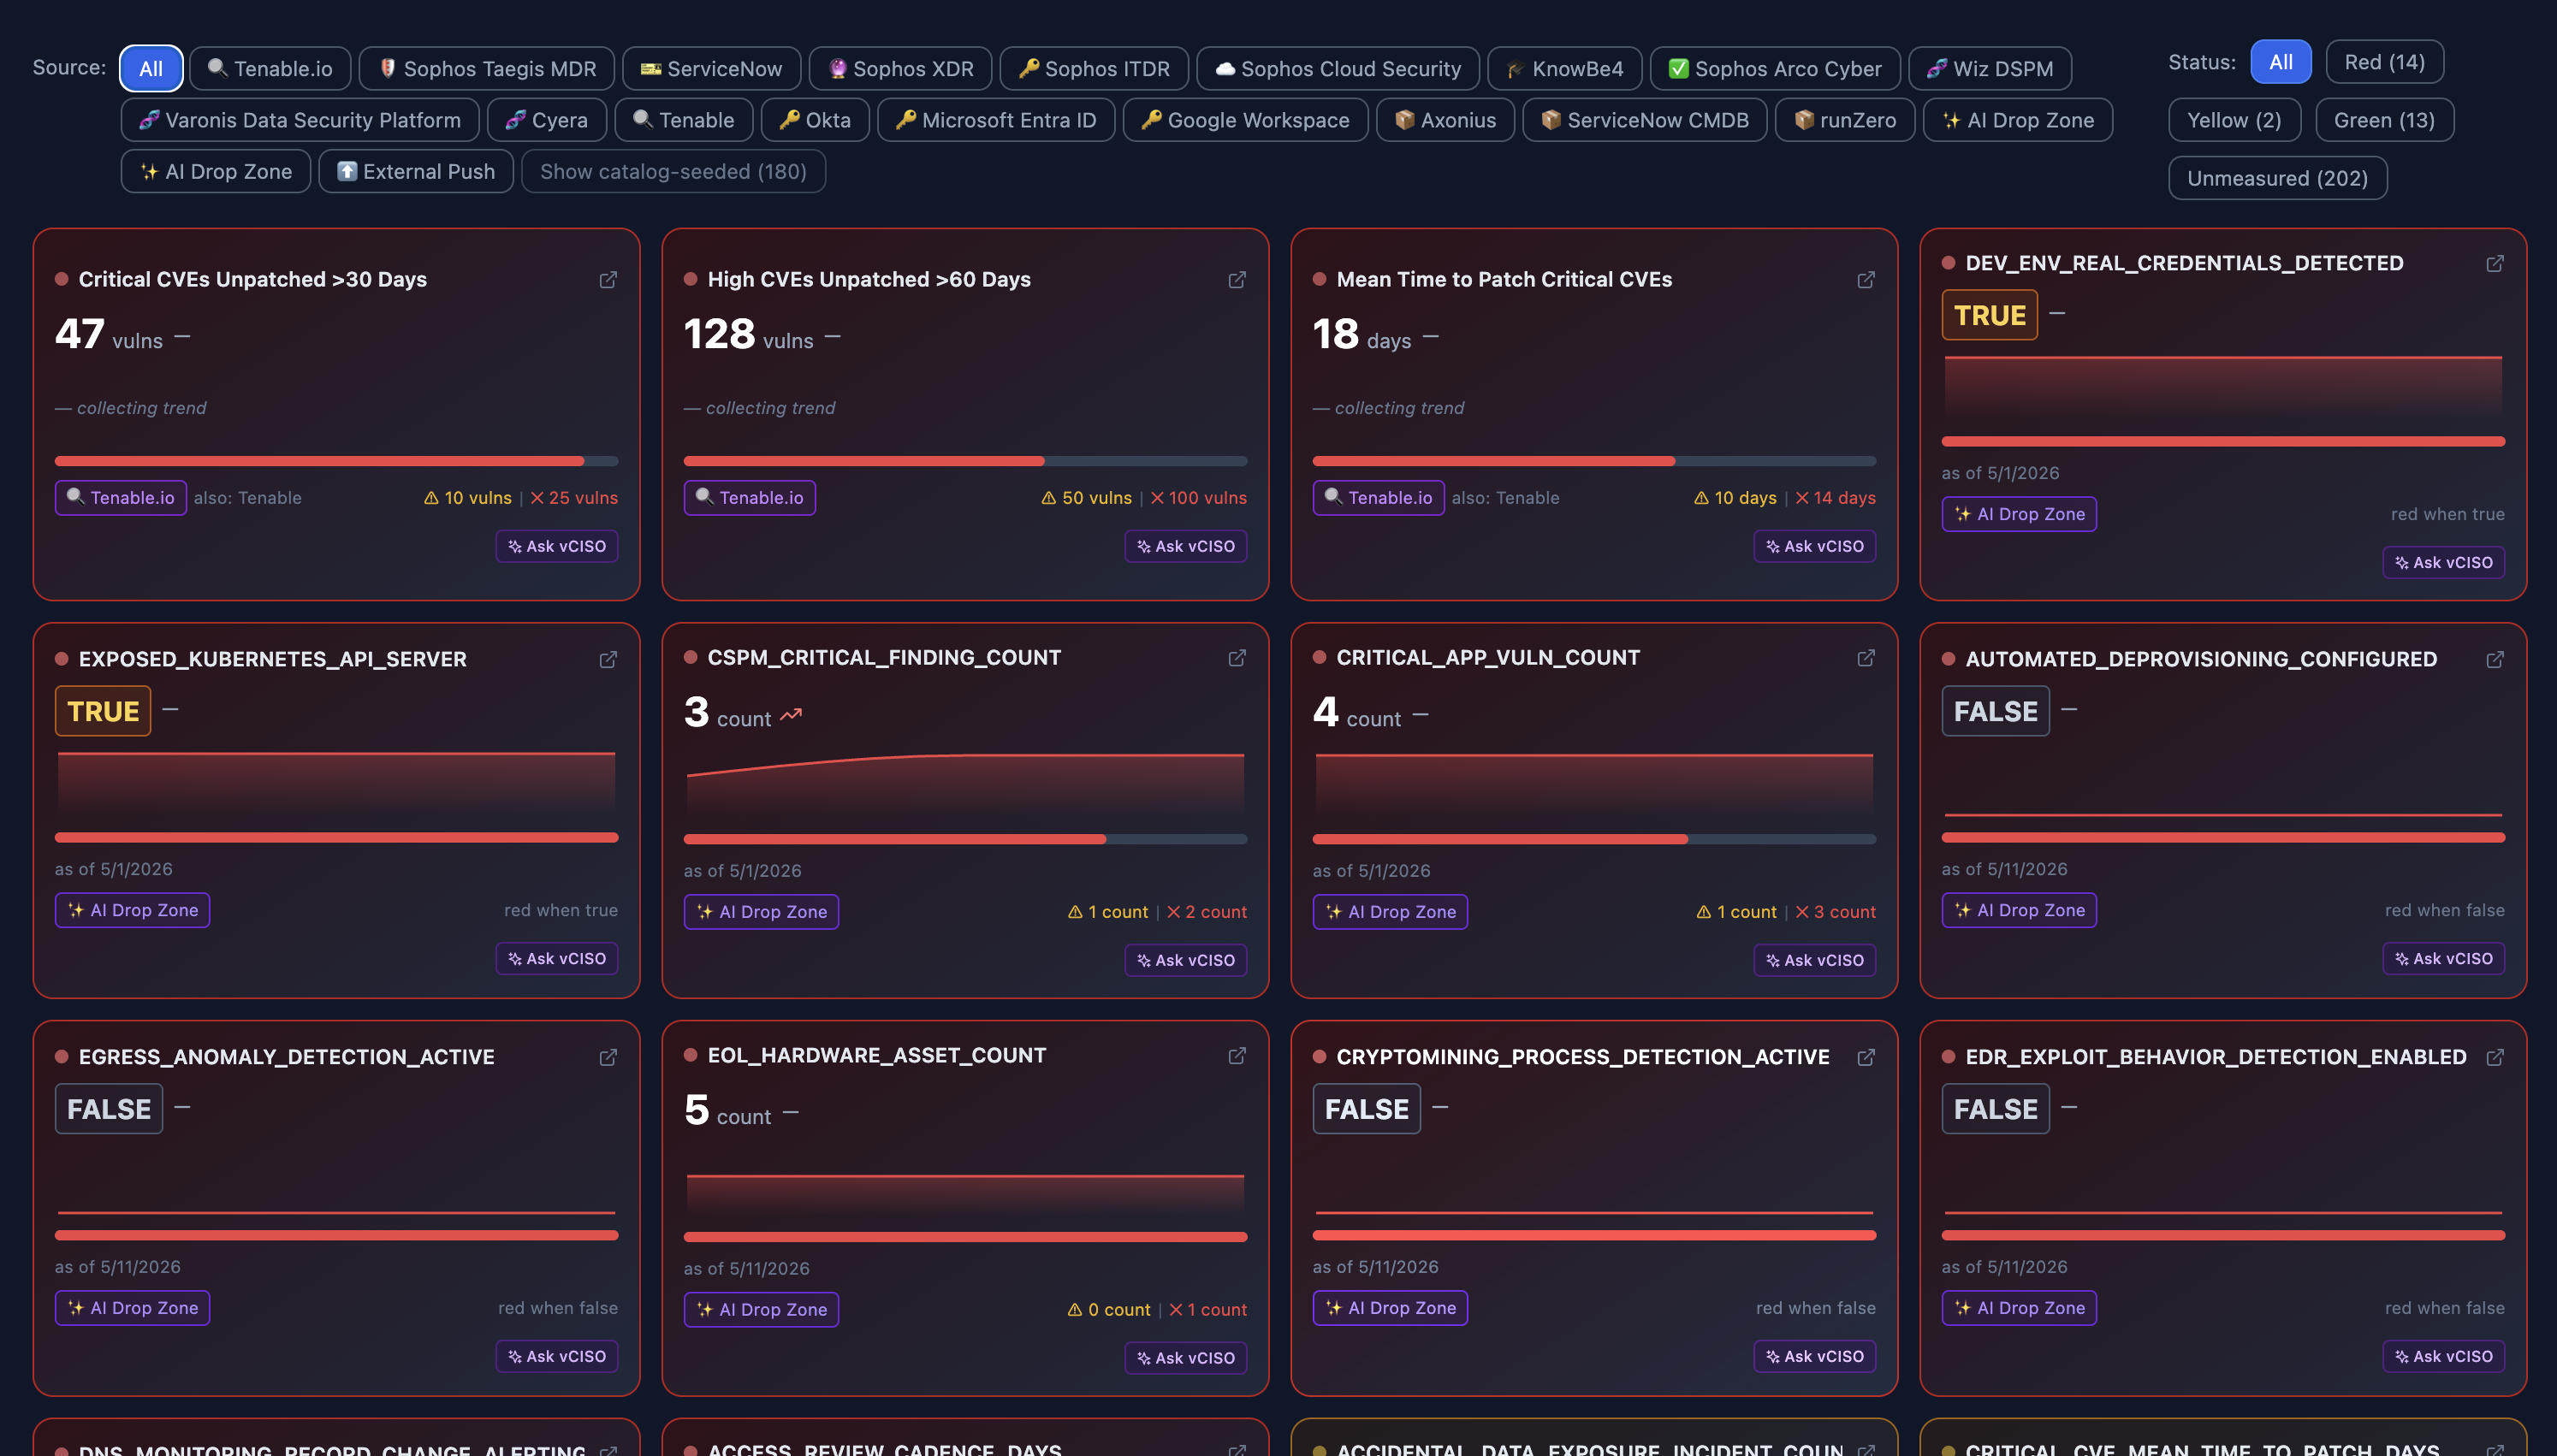Ask vCISO about EOL_HARDWARE_ASSET_COUNT
The width and height of the screenshot is (2557, 1456).
(1186, 1358)
